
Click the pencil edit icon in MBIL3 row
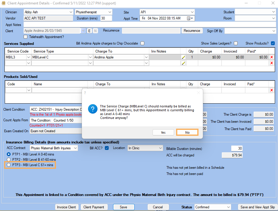183,57
